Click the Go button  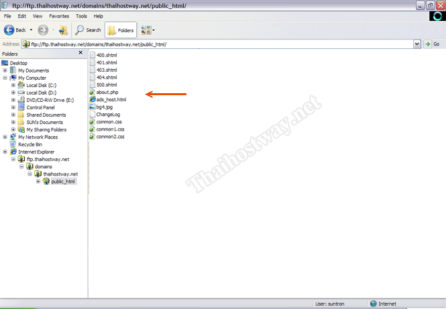[x=432, y=44]
